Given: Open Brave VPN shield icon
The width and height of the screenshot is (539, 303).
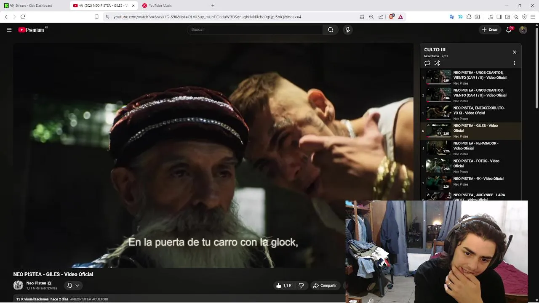Looking at the screenshot, I should click(x=524, y=17).
